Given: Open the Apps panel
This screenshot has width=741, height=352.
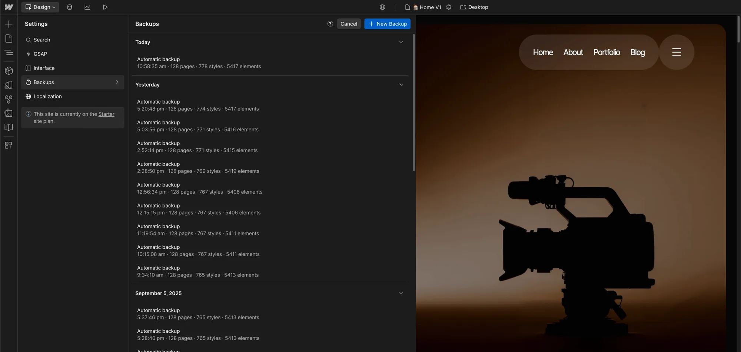Looking at the screenshot, I should 9,145.
